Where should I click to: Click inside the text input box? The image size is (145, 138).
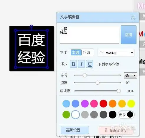point(90,35)
